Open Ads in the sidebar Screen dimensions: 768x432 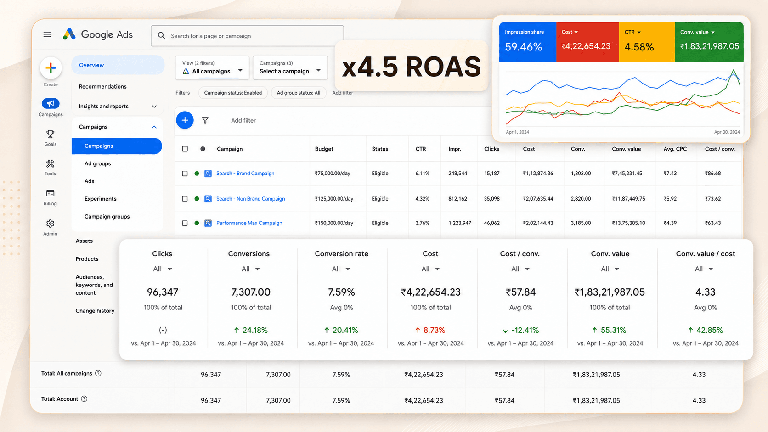coord(89,181)
